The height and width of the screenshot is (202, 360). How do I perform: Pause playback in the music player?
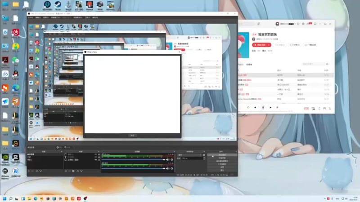point(263,107)
